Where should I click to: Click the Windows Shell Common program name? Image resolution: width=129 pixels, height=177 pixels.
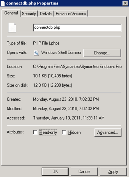tap(61, 53)
